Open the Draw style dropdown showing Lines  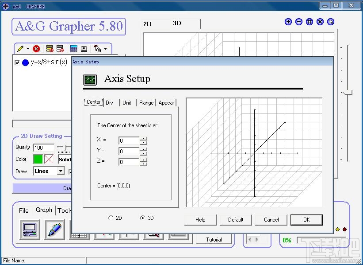click(61, 171)
